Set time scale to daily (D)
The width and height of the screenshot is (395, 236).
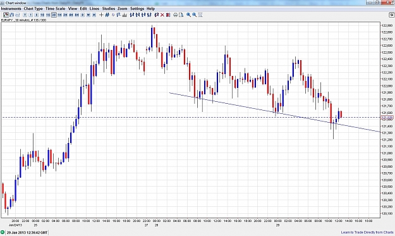click(x=83, y=15)
